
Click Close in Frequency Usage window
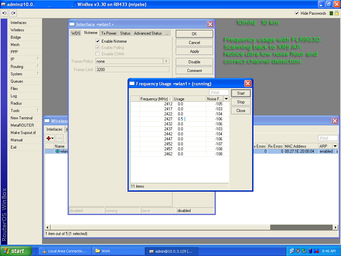point(241,111)
